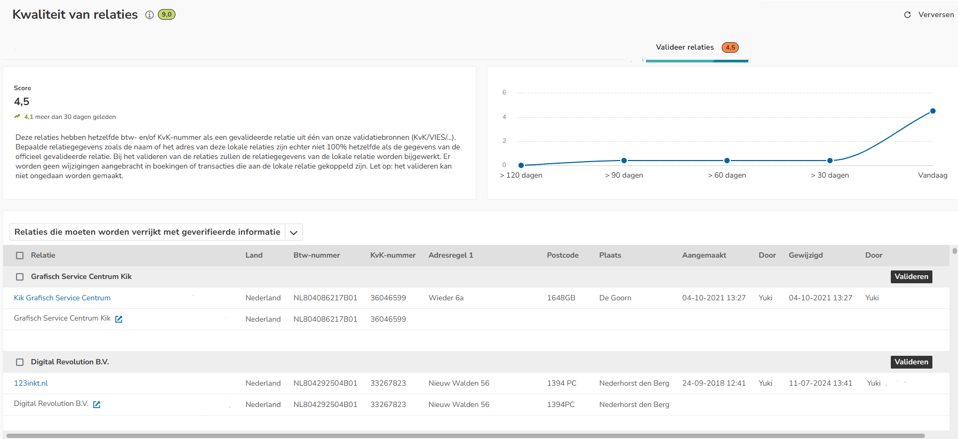Screen dimensions: 958x439
Task: Click the green 9,0 score badge
Action: tap(166, 15)
